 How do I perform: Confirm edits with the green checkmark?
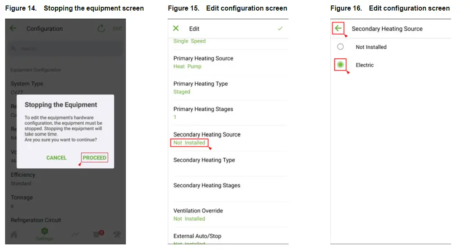(280, 28)
